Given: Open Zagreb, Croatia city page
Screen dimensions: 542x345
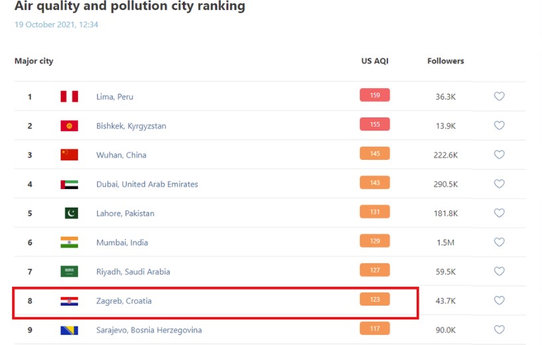Looking at the screenshot, I should 124,301.
